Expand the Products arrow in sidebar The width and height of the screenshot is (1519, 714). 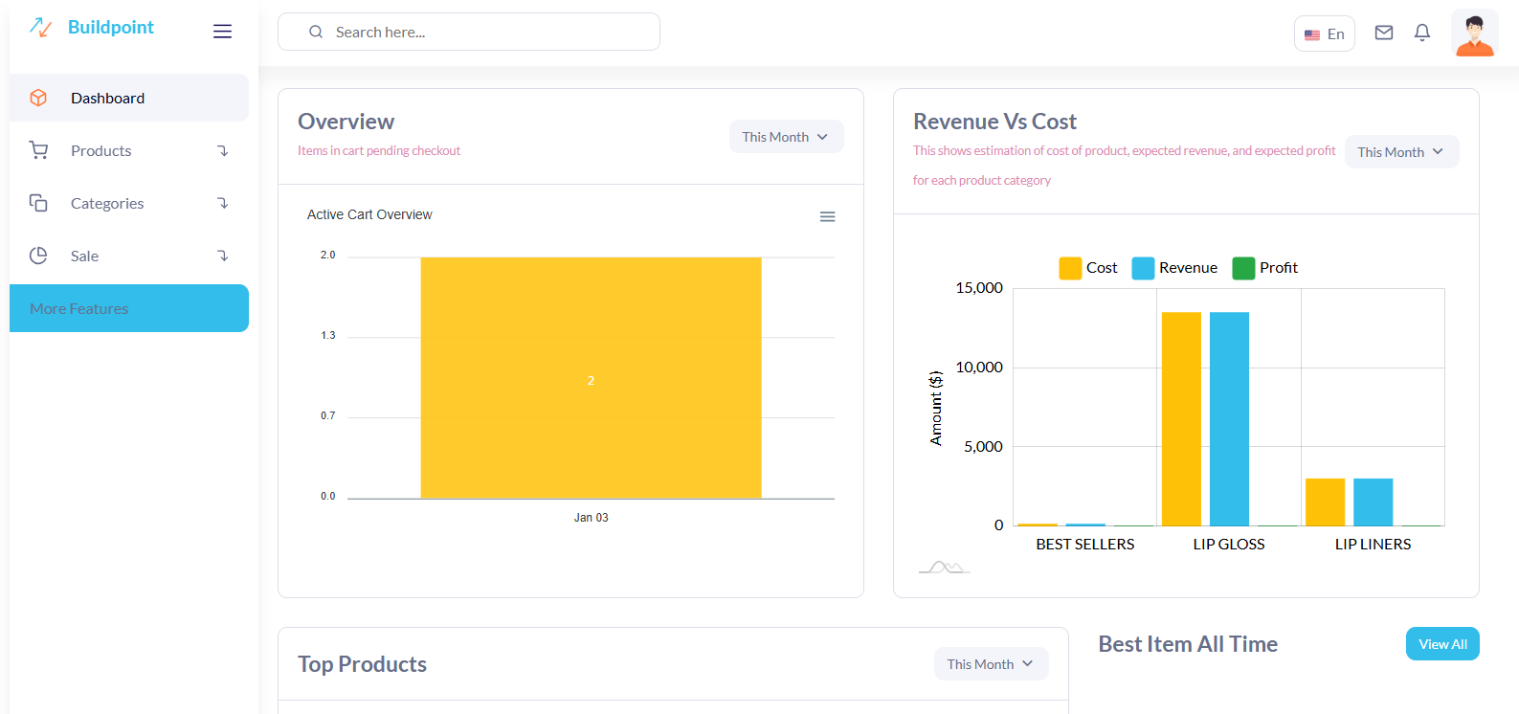click(222, 150)
